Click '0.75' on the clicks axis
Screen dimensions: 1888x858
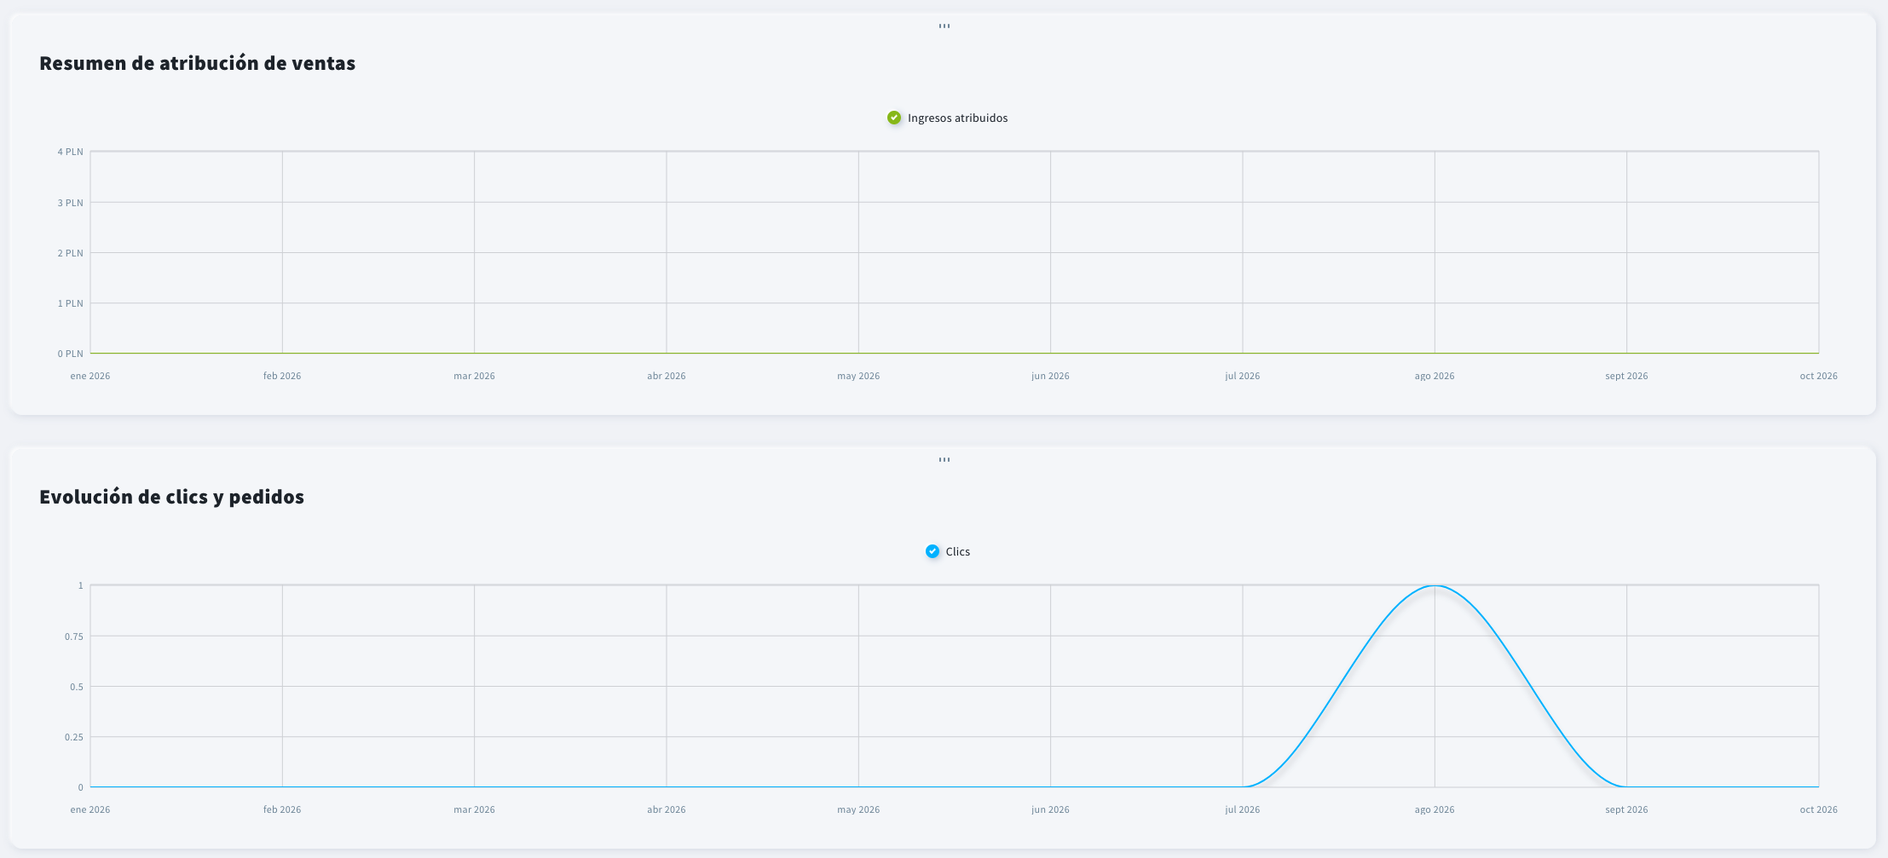pos(74,636)
